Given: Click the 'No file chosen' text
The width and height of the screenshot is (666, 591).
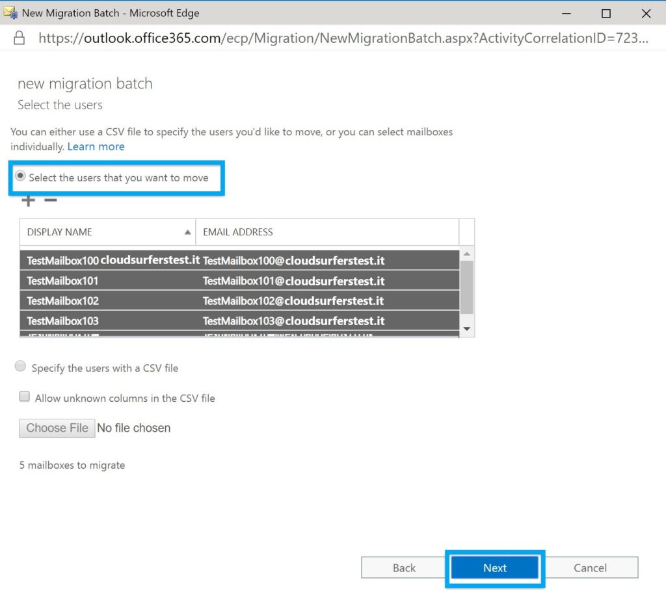Looking at the screenshot, I should pos(134,428).
